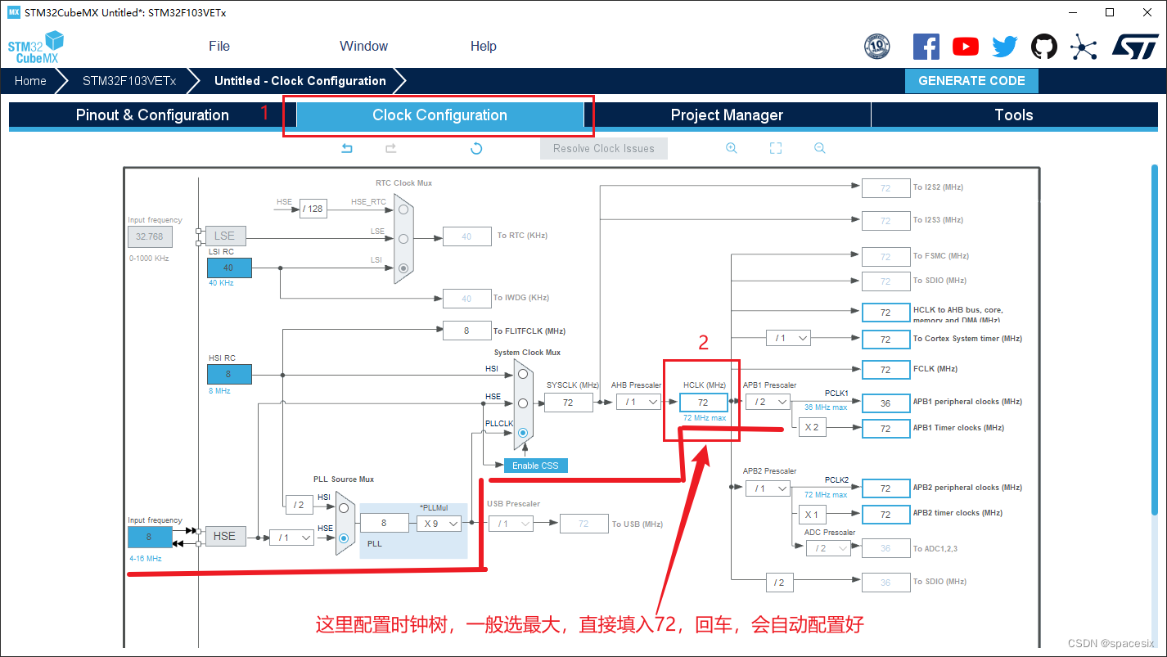Open the Window menu
The height and width of the screenshot is (657, 1167).
(x=363, y=47)
